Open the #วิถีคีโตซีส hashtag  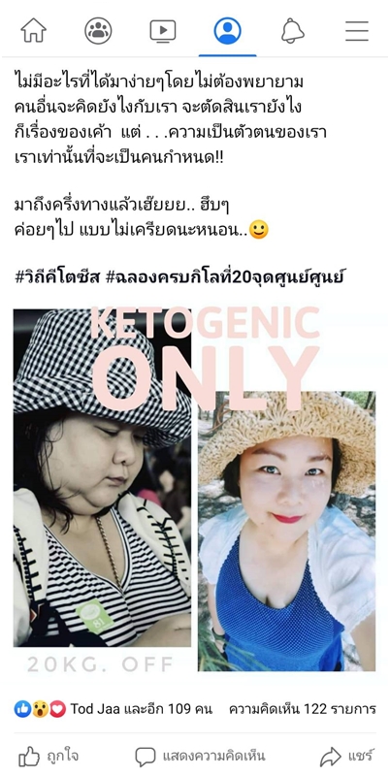(x=57, y=277)
